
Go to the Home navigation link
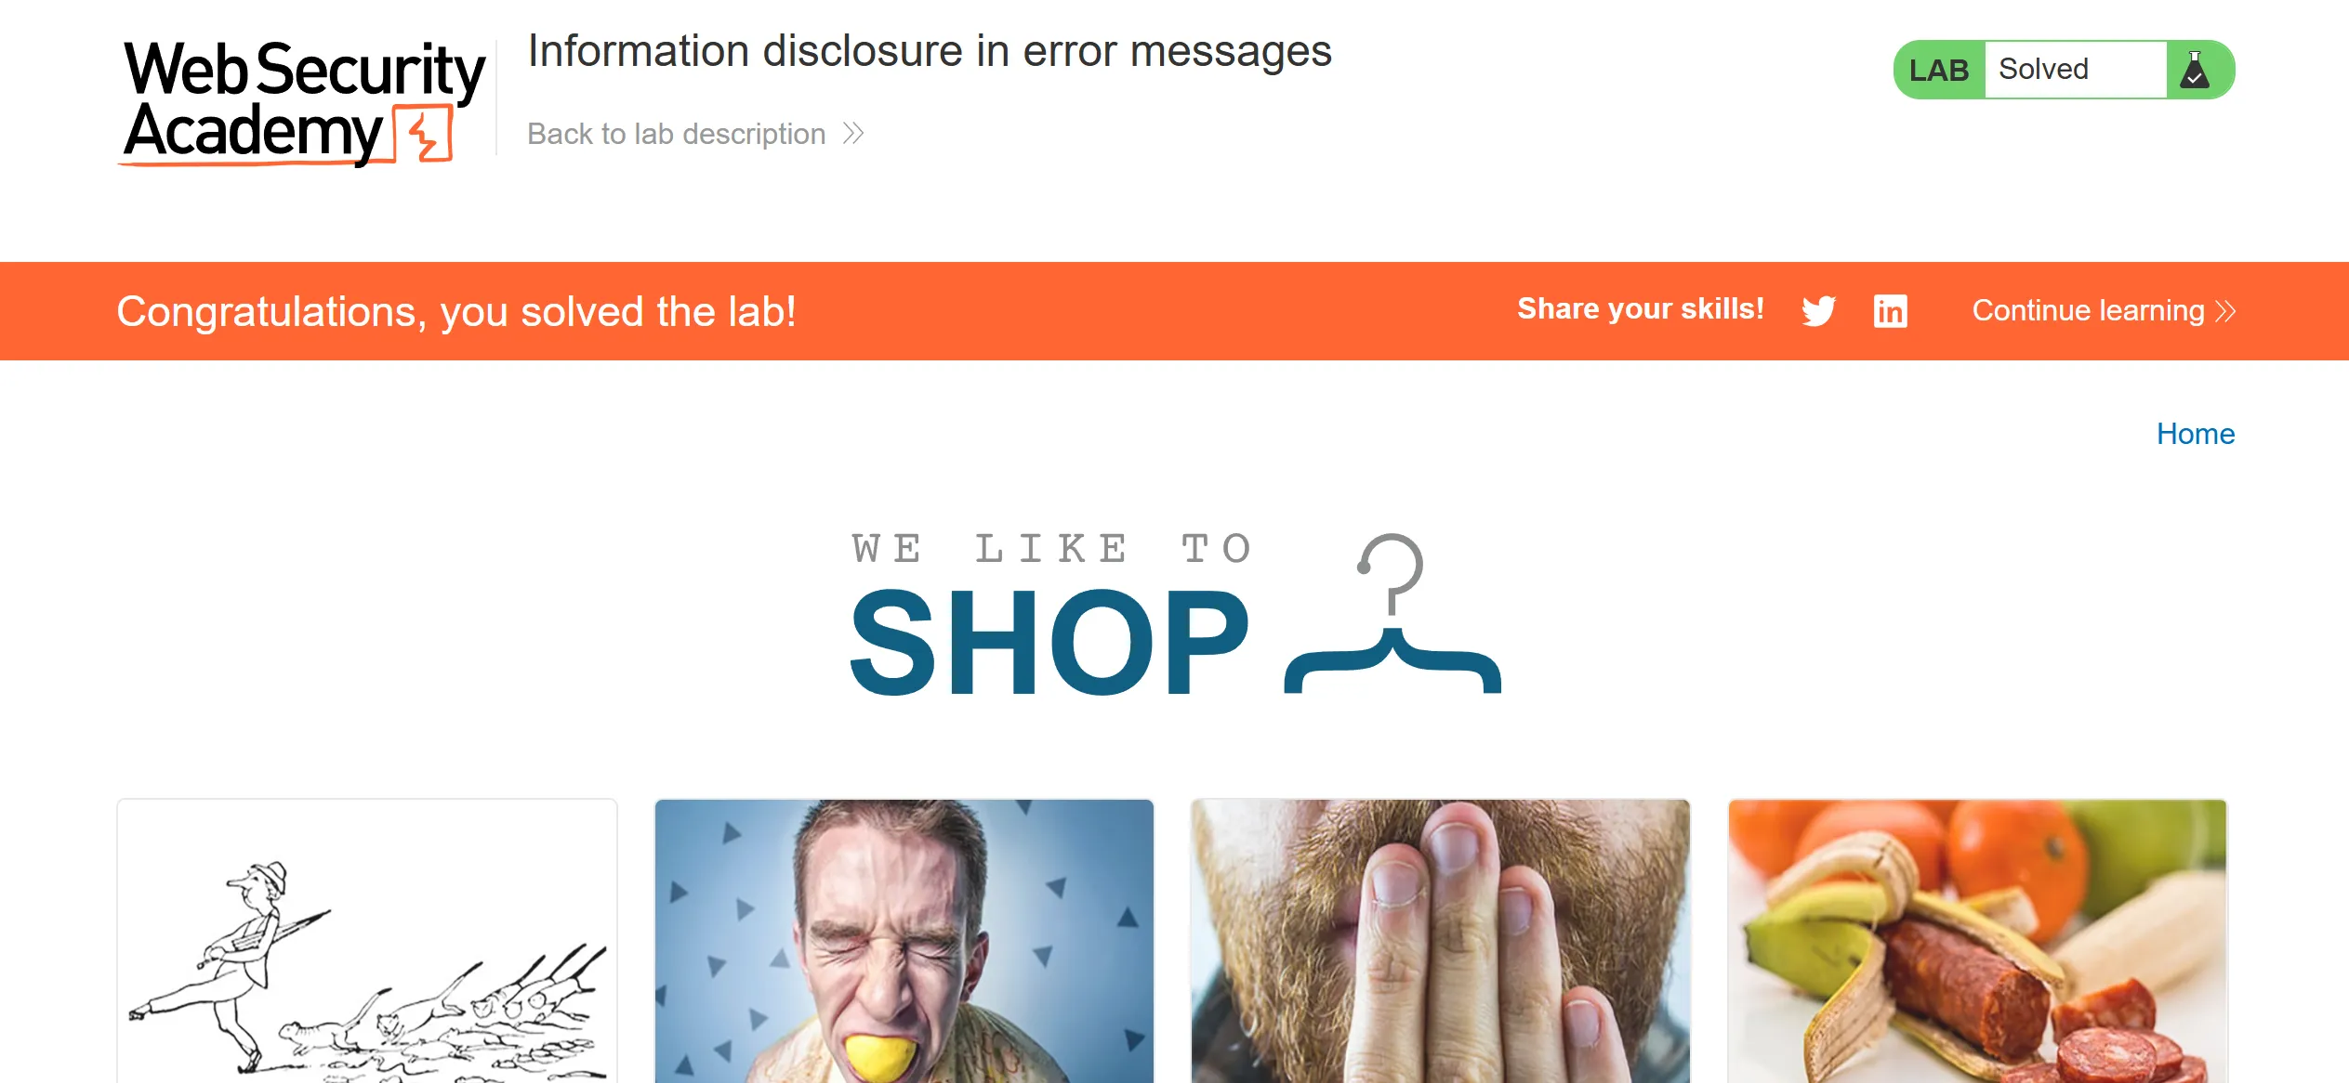click(x=2195, y=434)
